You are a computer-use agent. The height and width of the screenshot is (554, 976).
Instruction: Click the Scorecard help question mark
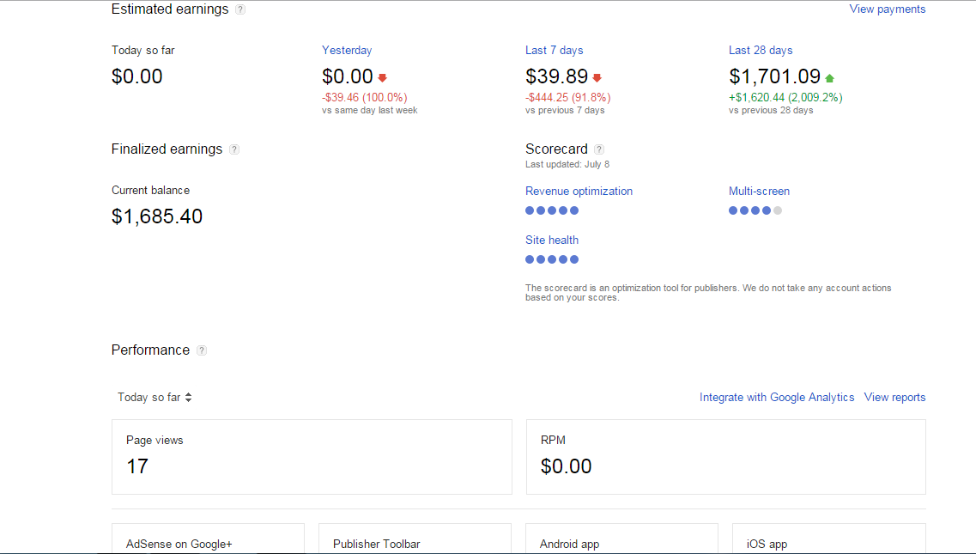[x=599, y=149]
